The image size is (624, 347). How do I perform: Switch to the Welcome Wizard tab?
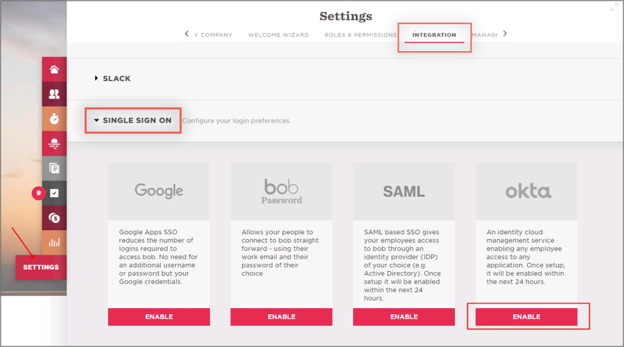pyautogui.click(x=277, y=35)
